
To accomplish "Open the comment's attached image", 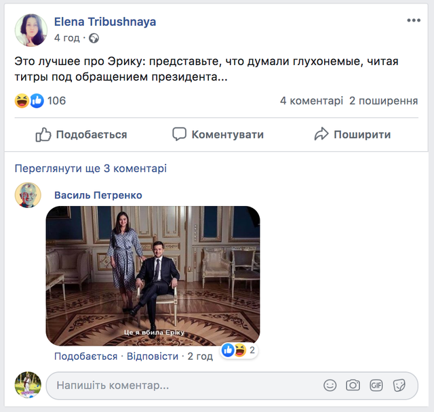I will pos(153,276).
